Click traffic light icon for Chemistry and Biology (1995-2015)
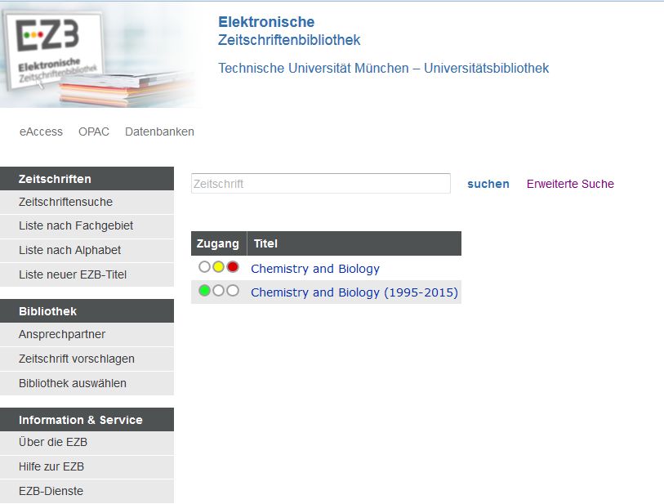The image size is (664, 504). click(x=218, y=291)
